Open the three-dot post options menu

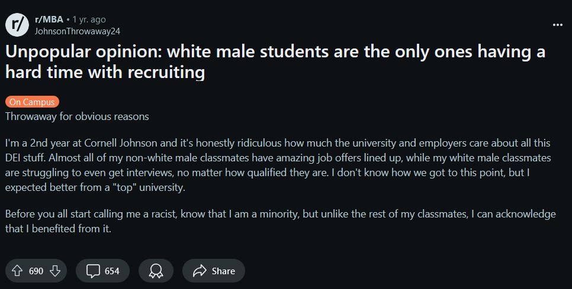tap(557, 25)
